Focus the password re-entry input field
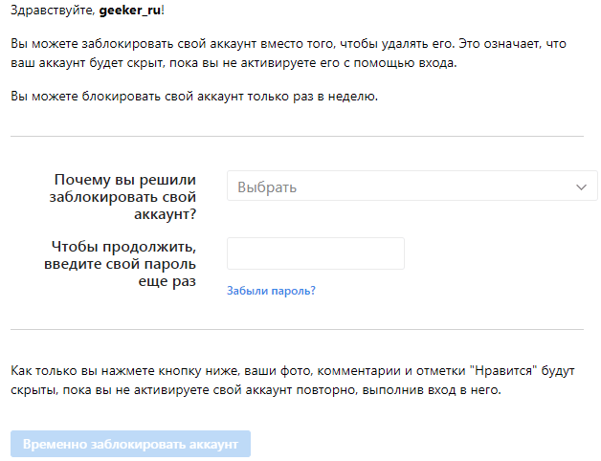The image size is (601, 461). coord(315,253)
